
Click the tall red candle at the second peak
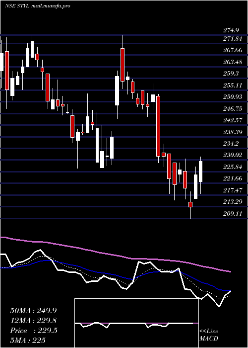123,65
